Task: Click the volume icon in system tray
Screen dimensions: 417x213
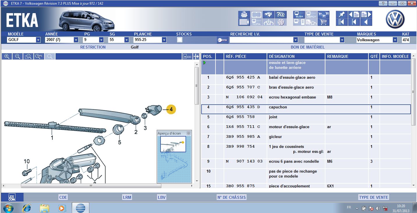Action: coord(378,208)
